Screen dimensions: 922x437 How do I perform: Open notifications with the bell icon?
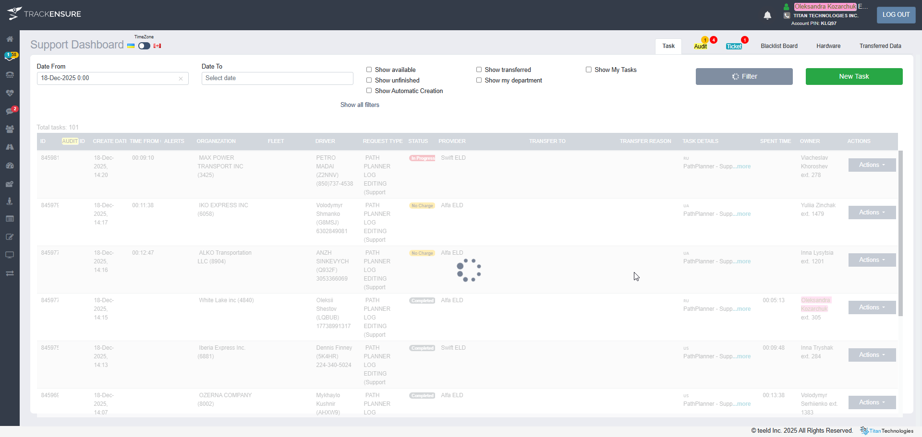pos(767,15)
